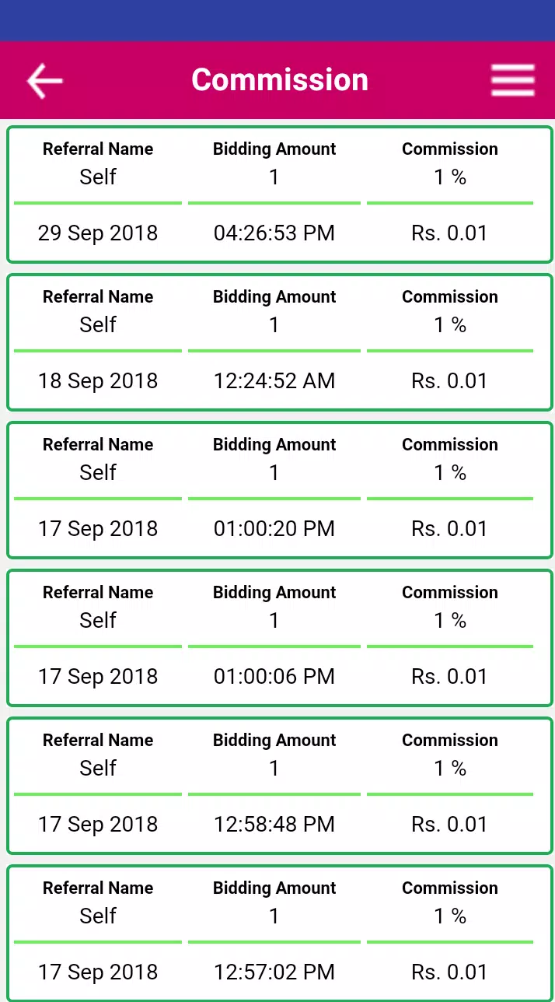
Task: Select the Commission page title
Action: click(x=280, y=79)
